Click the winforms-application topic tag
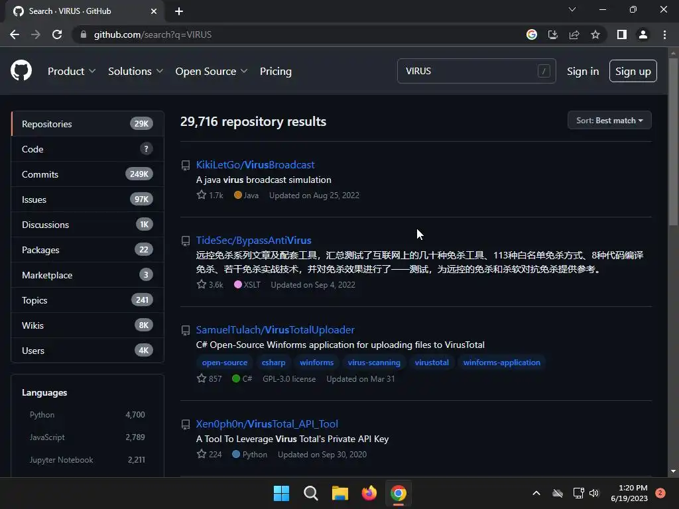The height and width of the screenshot is (509, 679). click(501, 363)
